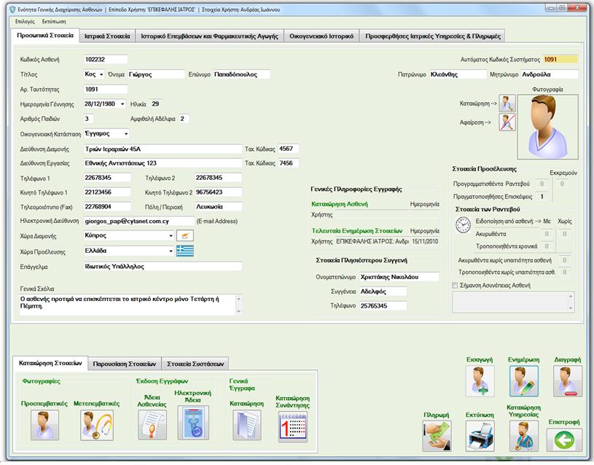594x465 pixels.
Task: Expand the Χώρα Διαμονής dropdown
Action: tap(171, 236)
